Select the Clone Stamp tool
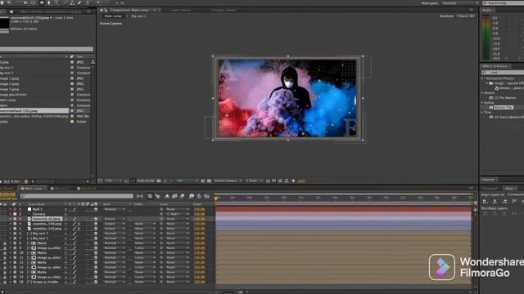Viewport: 524px width, 294px height. 72,2
